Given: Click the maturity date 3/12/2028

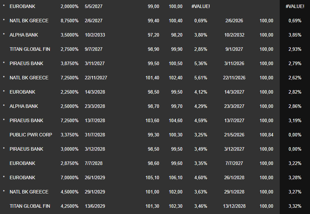Looking at the screenshot, I should 95,149.
